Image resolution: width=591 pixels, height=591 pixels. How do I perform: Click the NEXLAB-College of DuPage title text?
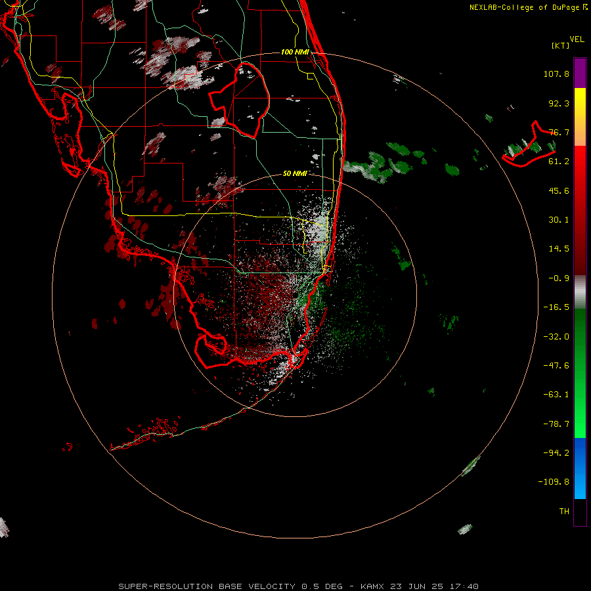tap(528, 7)
